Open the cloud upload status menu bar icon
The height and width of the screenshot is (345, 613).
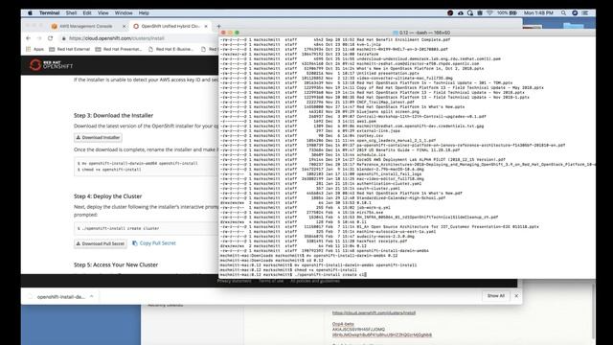(461, 12)
